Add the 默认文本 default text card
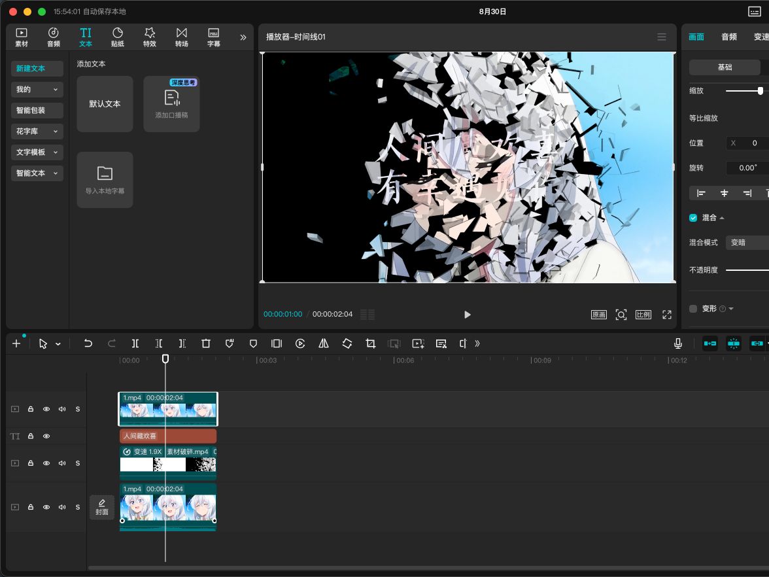The image size is (769, 577). point(105,103)
